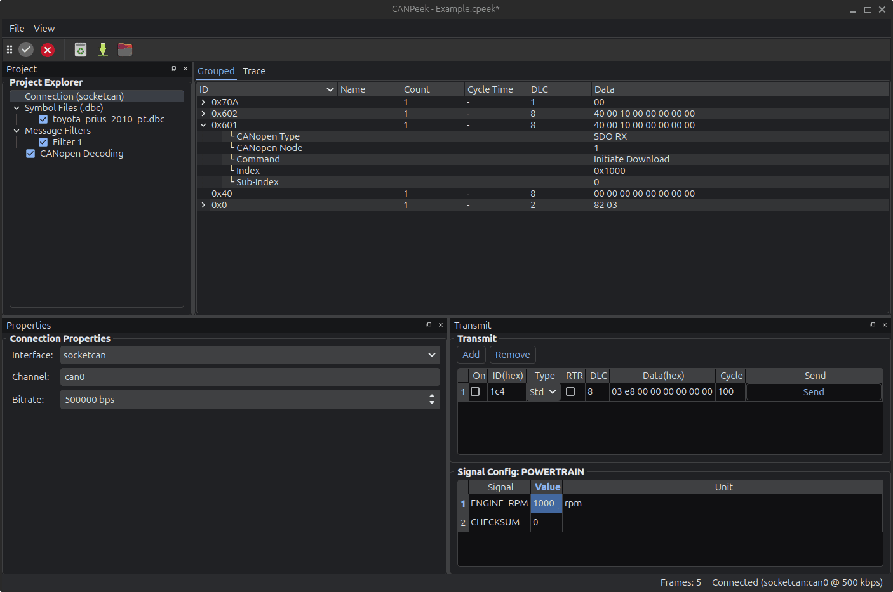The width and height of the screenshot is (893, 592).
Task: Float the Properties panel via its dock icon
Action: [x=429, y=324]
